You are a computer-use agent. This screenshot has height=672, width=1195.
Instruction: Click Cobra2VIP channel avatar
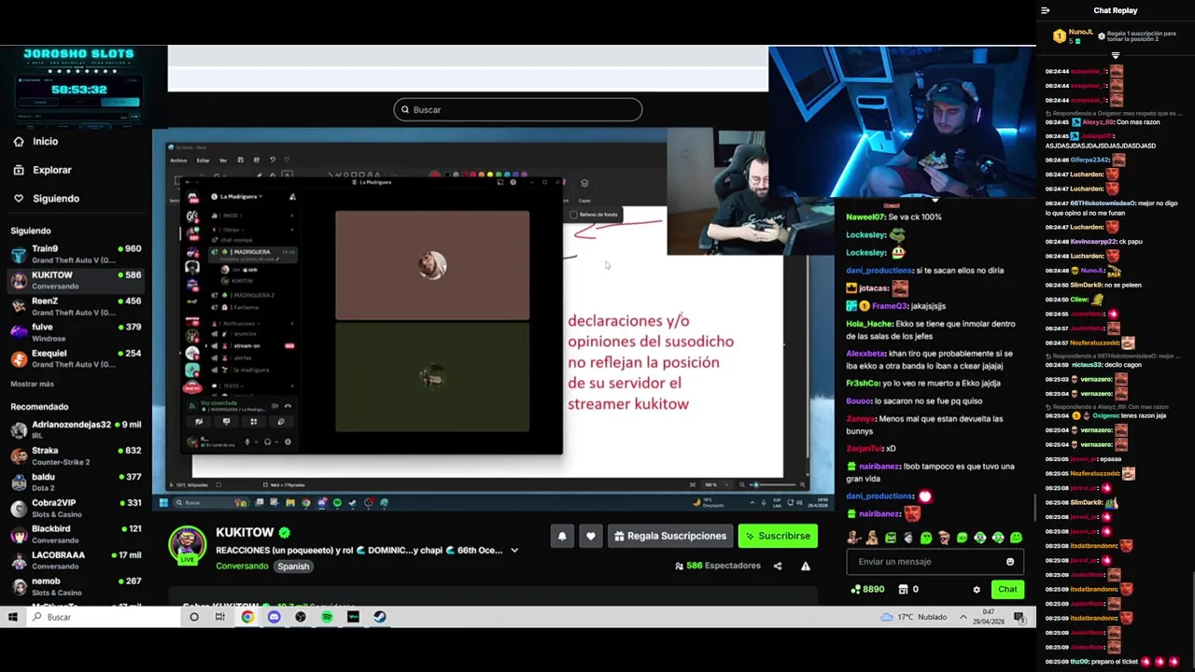(x=19, y=508)
